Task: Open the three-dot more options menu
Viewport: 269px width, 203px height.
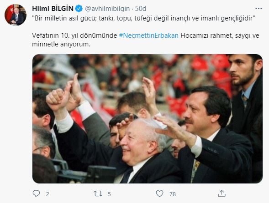Action: click(x=258, y=8)
